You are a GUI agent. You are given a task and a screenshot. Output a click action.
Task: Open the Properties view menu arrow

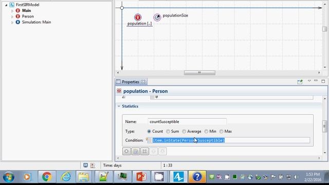[x=309, y=81]
